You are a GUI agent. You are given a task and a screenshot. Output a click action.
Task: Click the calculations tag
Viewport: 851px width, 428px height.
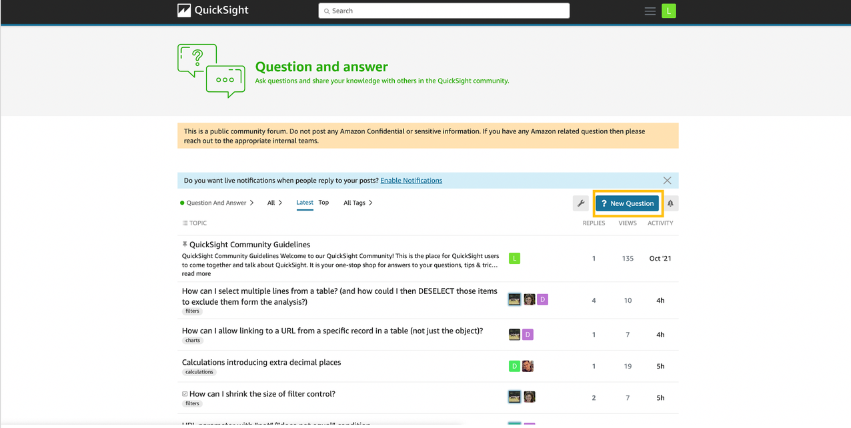[199, 372]
